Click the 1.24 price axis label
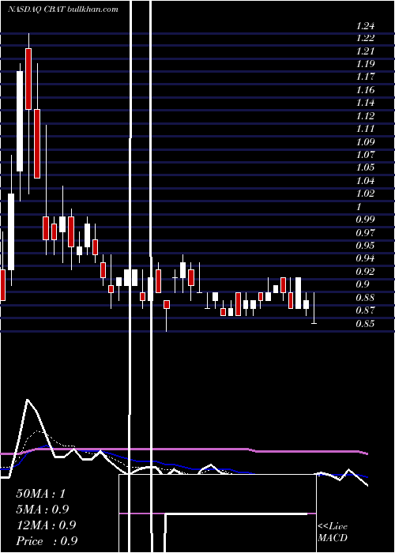The height and width of the screenshot is (553, 395). [x=365, y=26]
